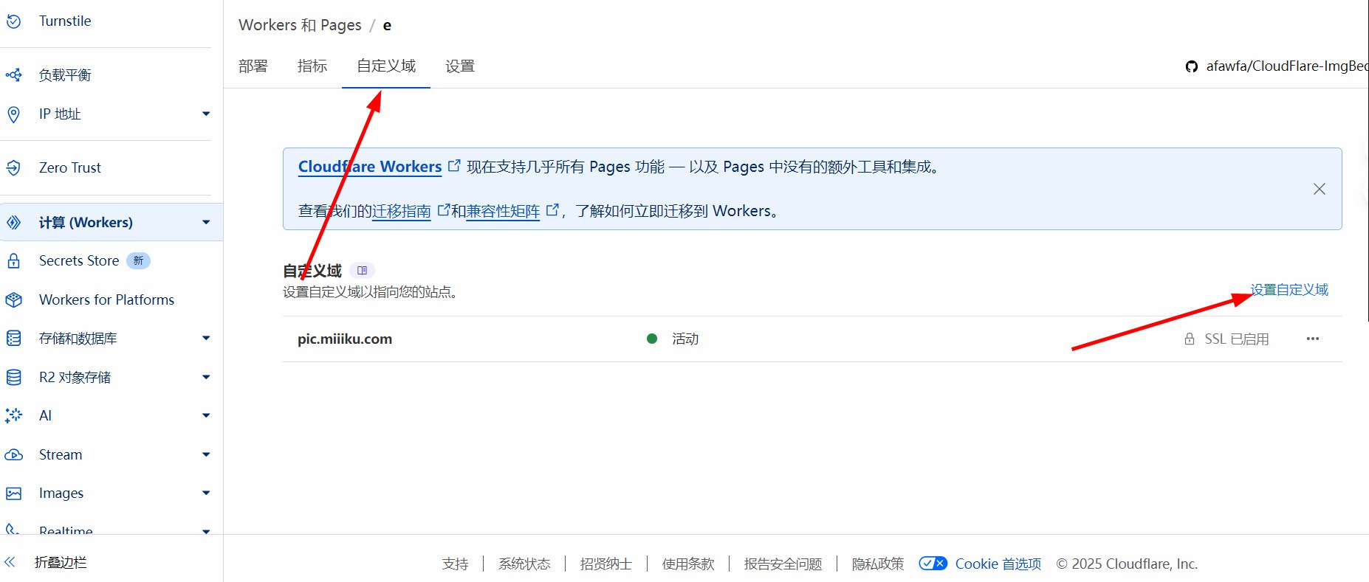Screen dimensions: 1369x582
Task: Click the SSL 已启用 text
Action: [x=1237, y=339]
